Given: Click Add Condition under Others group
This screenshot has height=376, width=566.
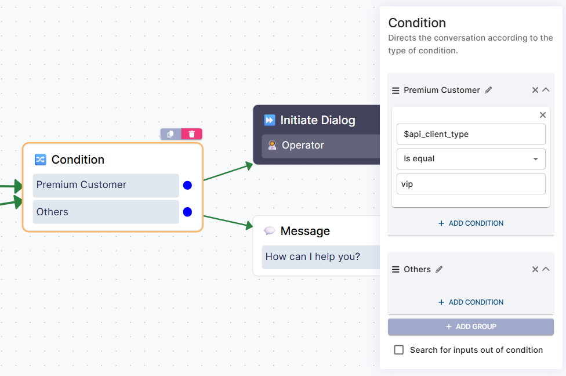Looking at the screenshot, I should click(x=470, y=302).
